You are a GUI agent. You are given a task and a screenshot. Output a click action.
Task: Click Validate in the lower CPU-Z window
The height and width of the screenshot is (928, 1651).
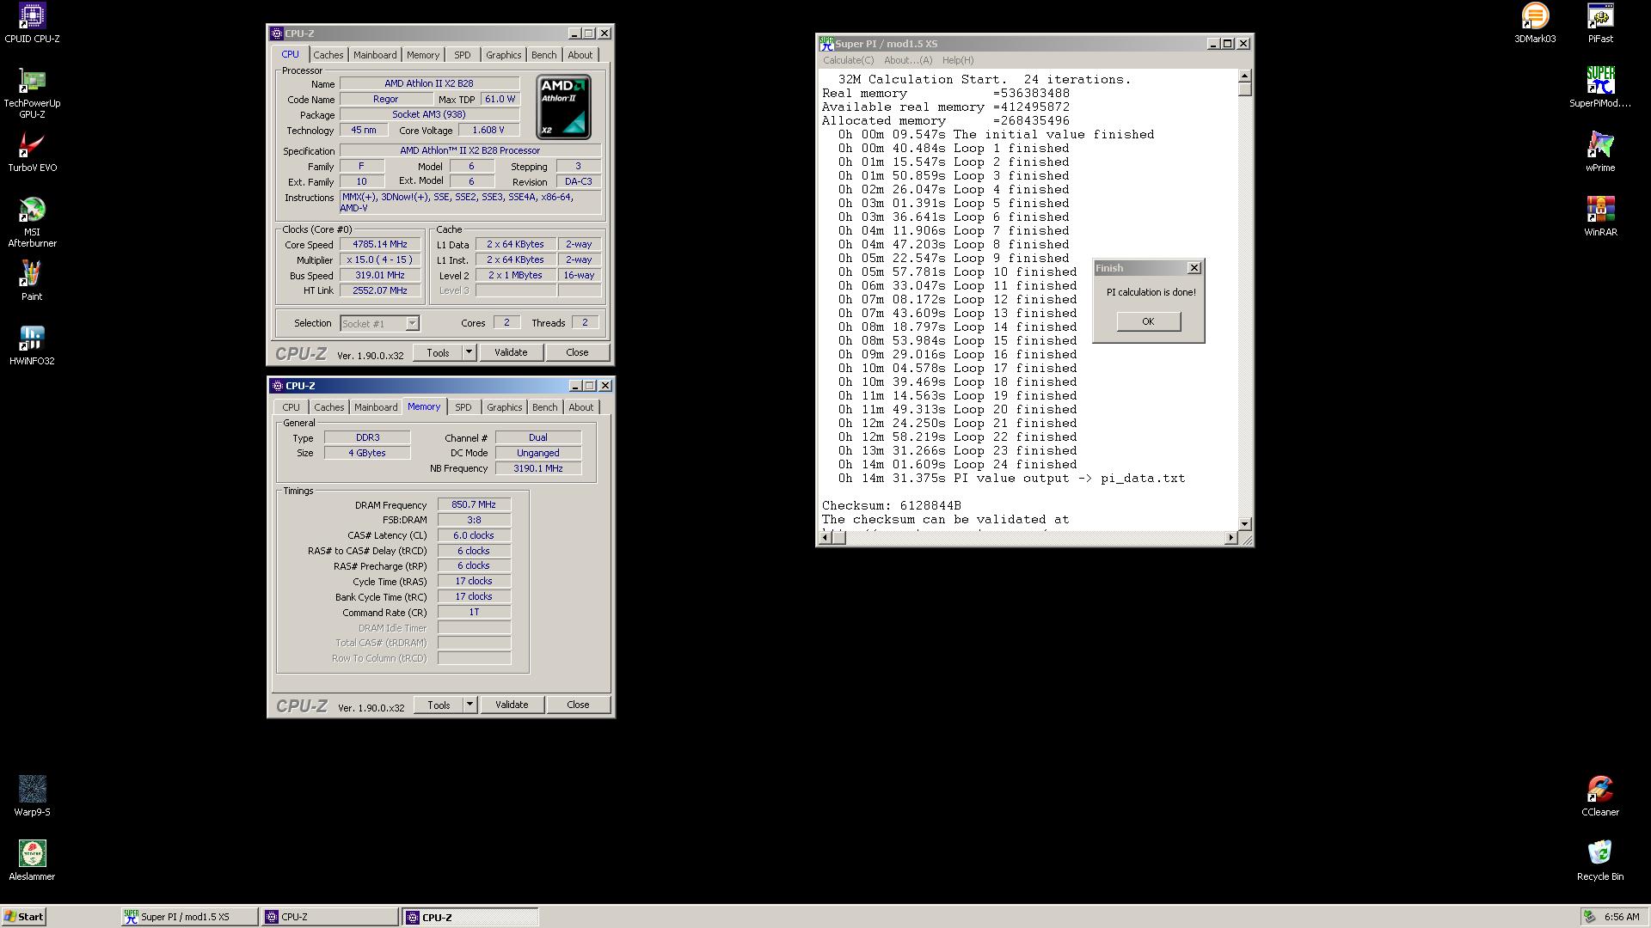click(512, 705)
